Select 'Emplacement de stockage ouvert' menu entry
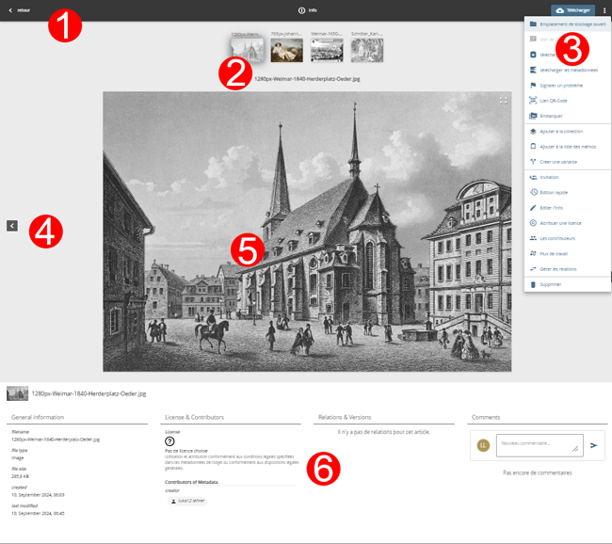This screenshot has width=612, height=544. point(567,24)
